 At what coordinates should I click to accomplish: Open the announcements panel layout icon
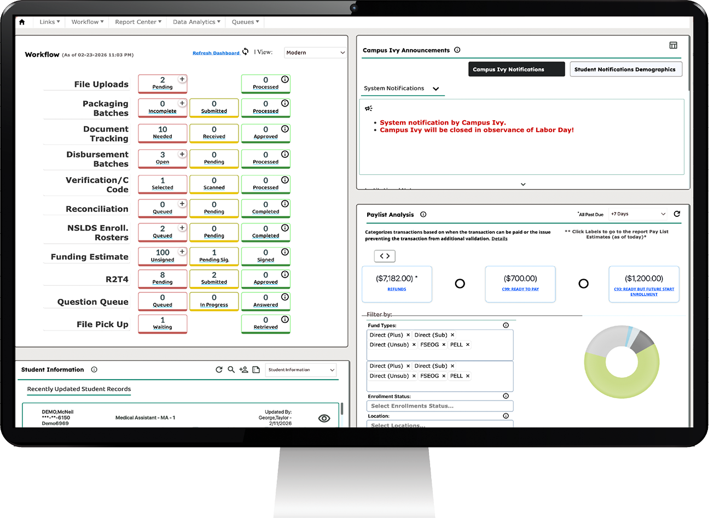[673, 45]
